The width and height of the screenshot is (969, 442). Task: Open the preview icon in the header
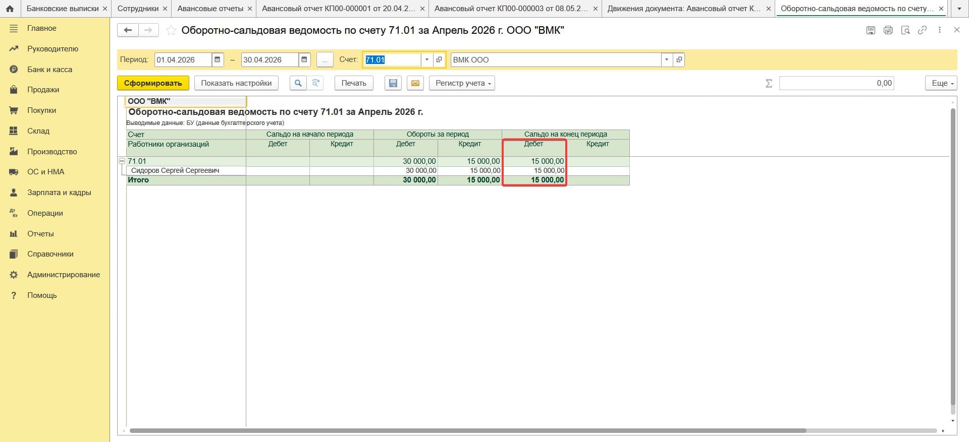pyautogui.click(x=905, y=30)
